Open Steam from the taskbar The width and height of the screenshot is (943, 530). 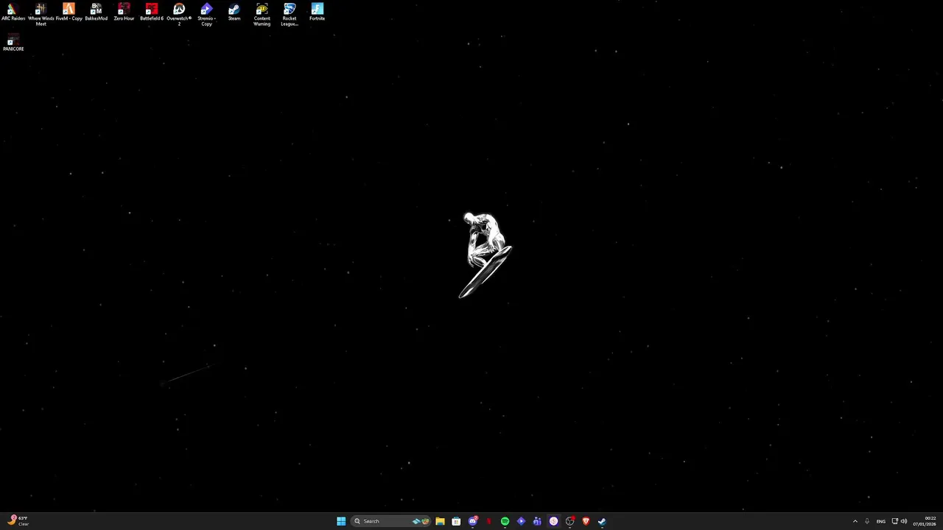tap(602, 521)
